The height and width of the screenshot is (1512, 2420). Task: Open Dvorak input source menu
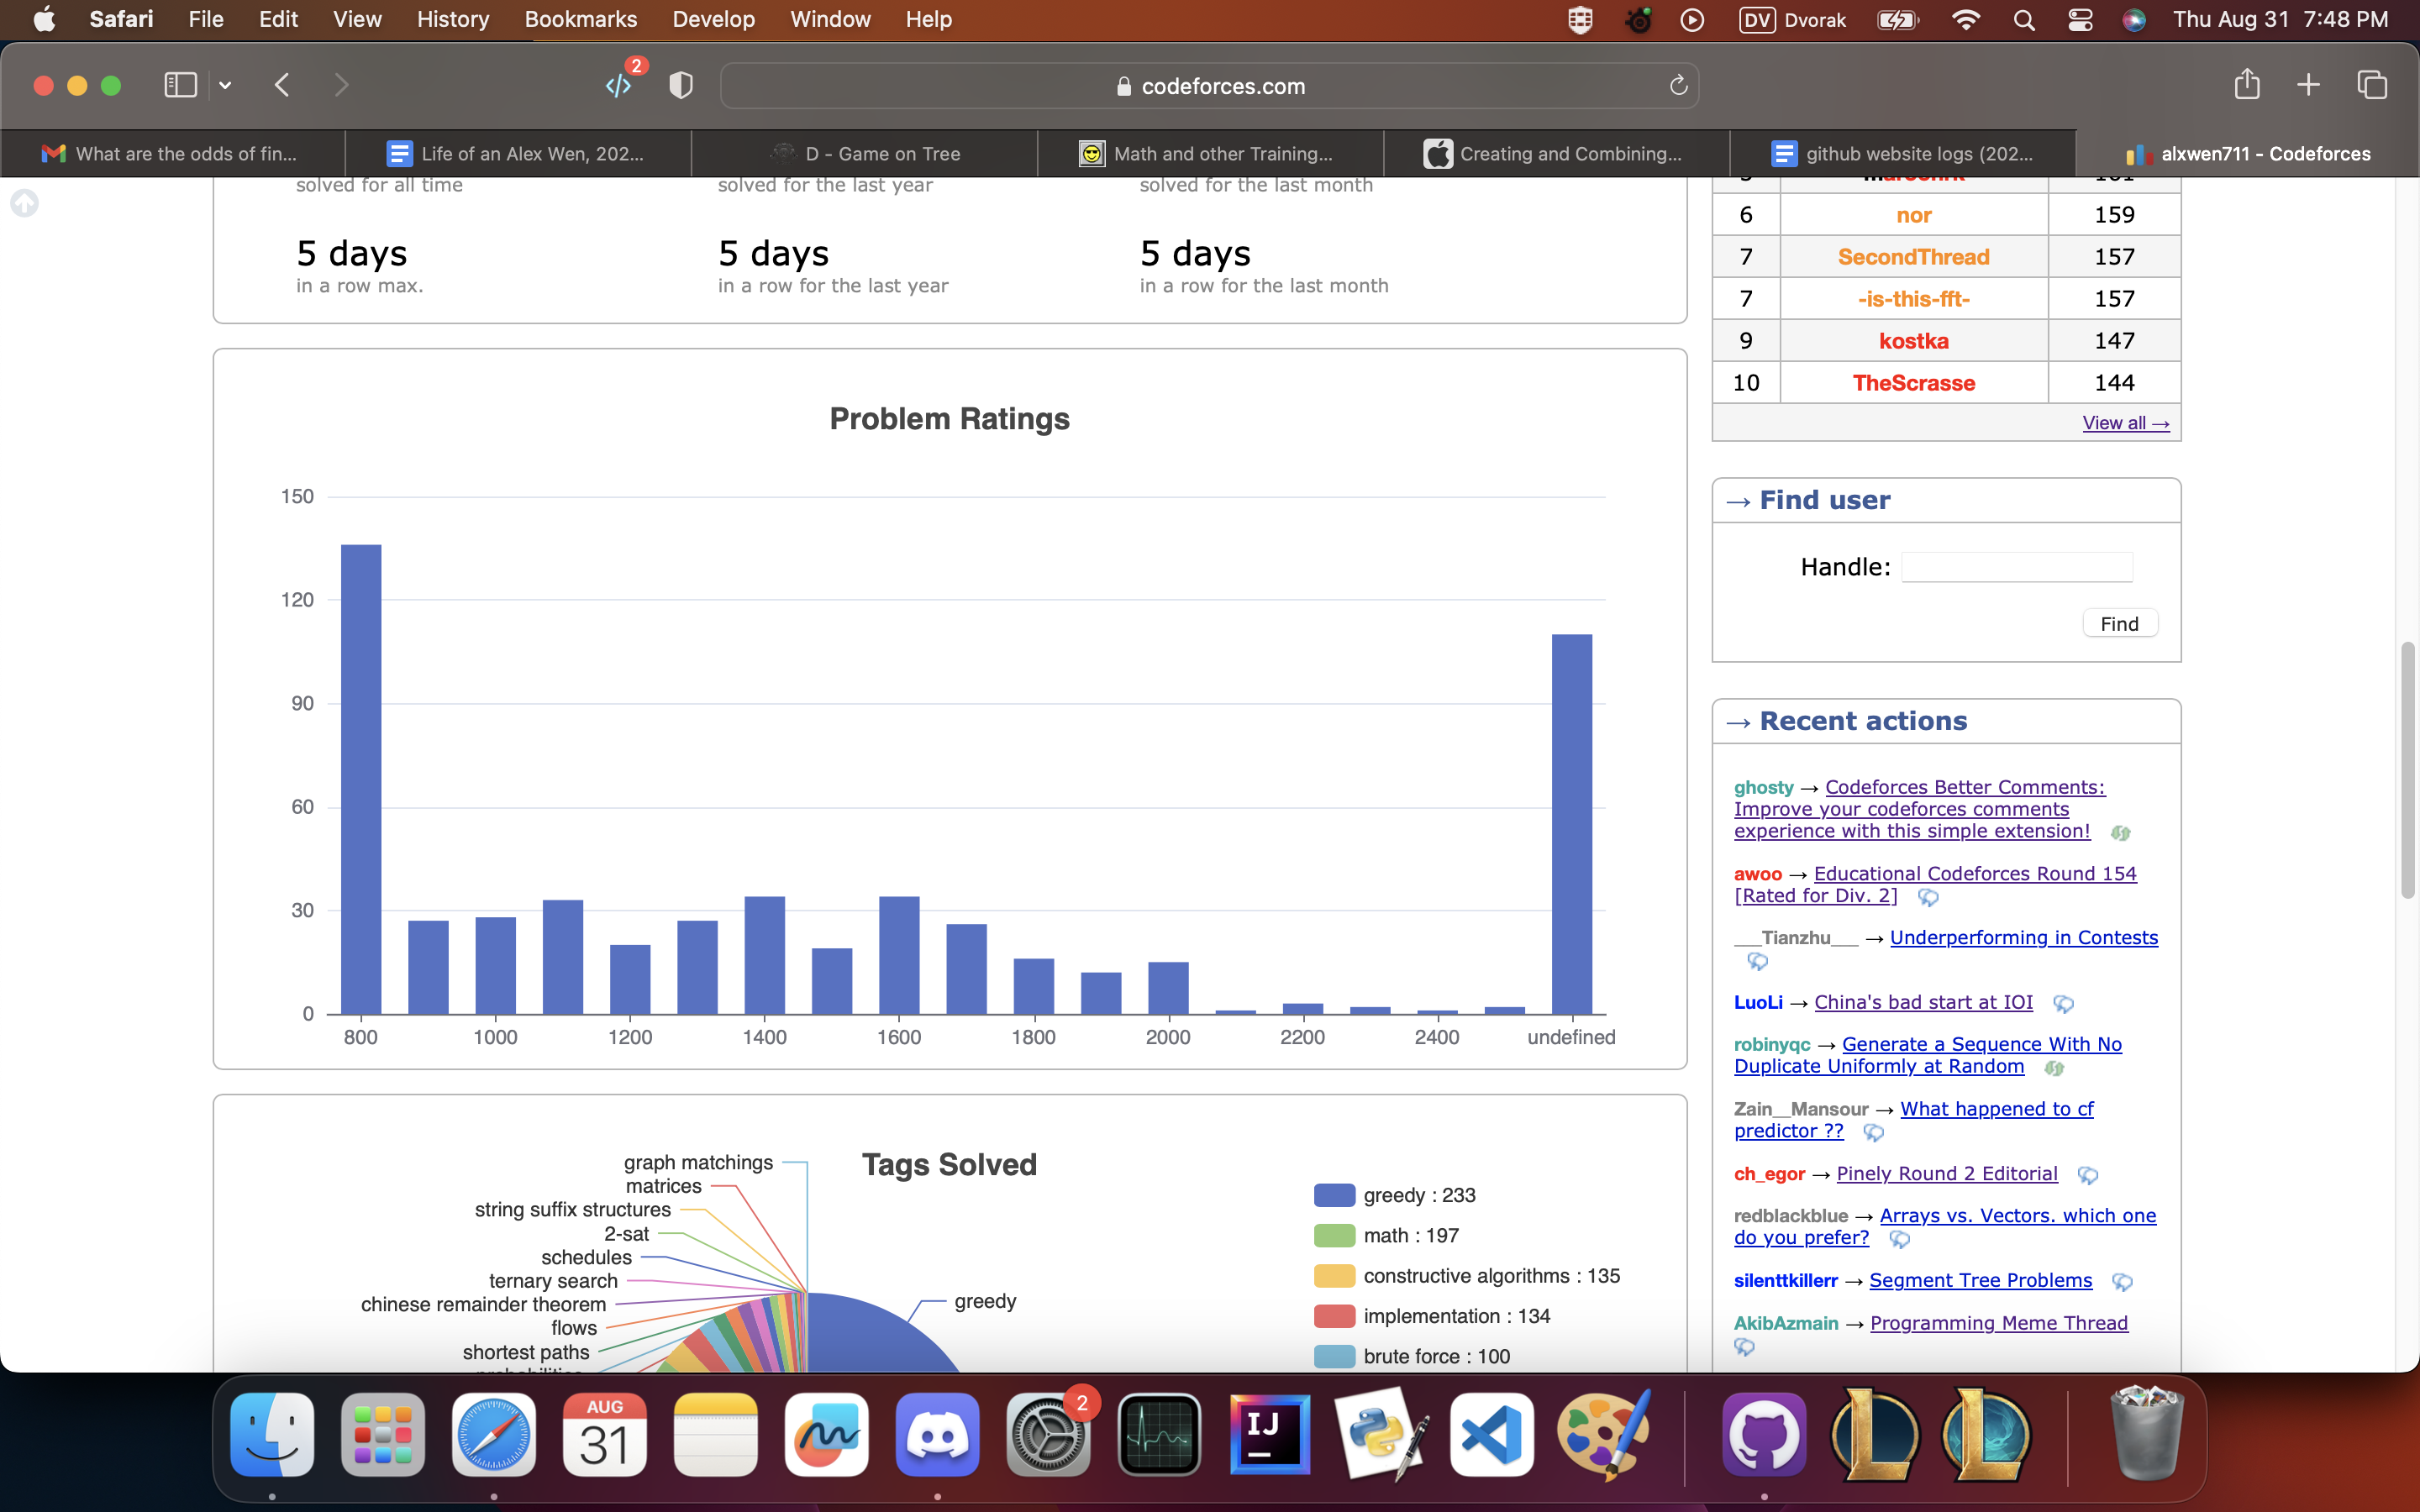pyautogui.click(x=1793, y=19)
